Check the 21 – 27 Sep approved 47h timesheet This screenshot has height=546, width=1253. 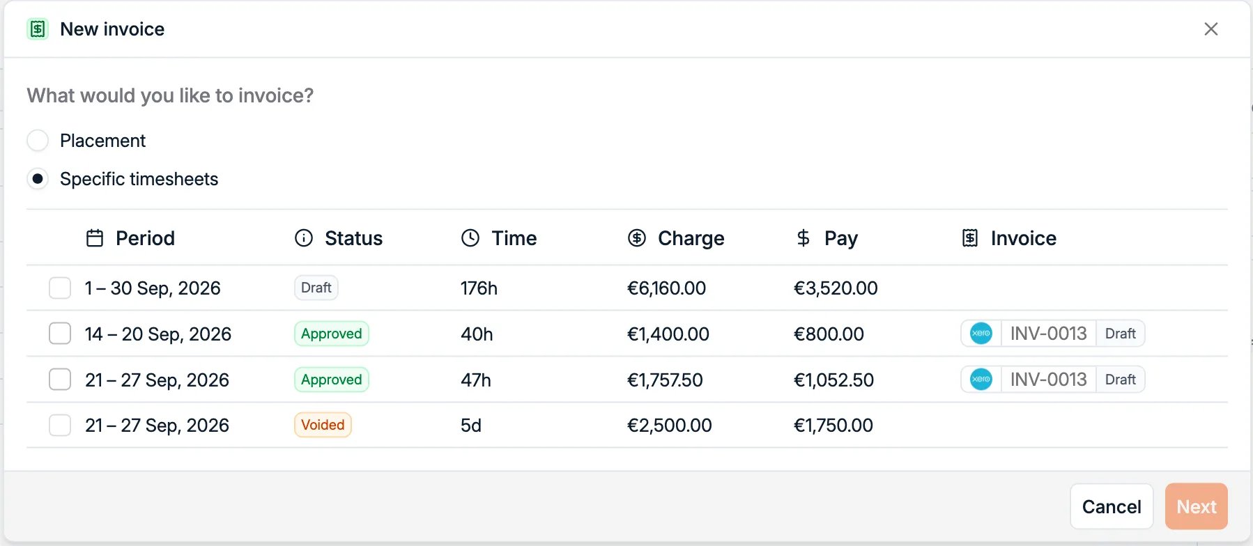click(x=60, y=380)
